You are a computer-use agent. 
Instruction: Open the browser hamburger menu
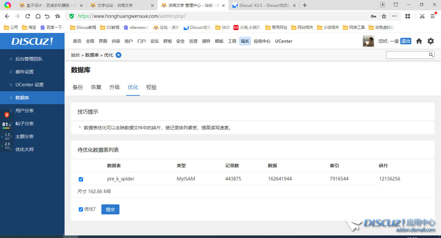(x=432, y=16)
